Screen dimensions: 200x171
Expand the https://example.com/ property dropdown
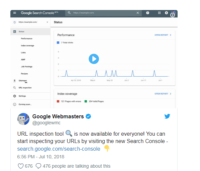pos(47,22)
